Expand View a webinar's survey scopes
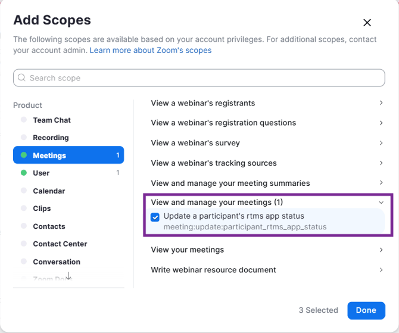This screenshot has height=333, width=399. (x=381, y=143)
